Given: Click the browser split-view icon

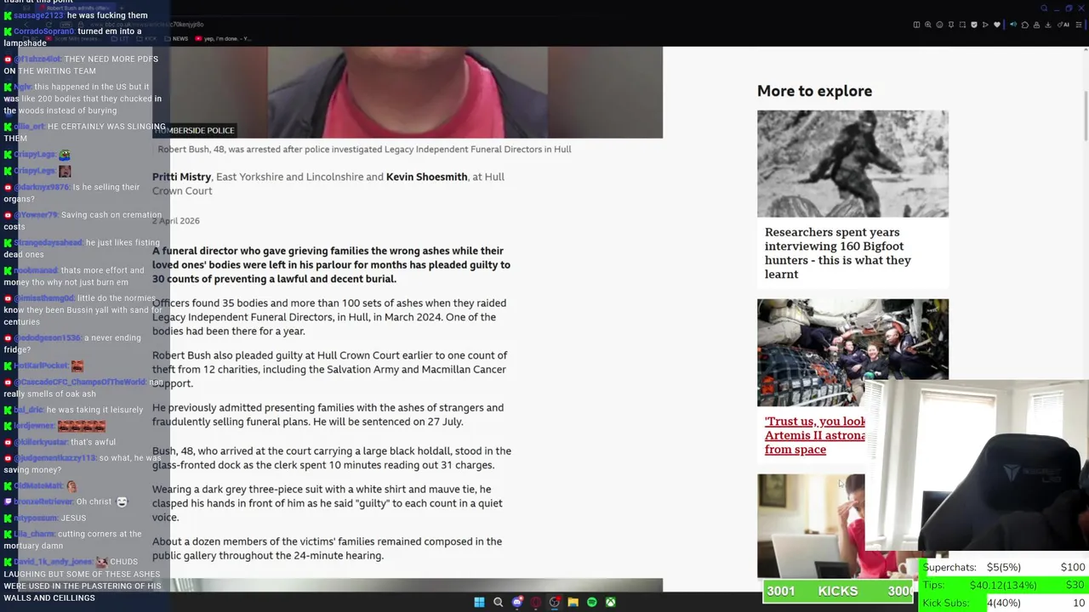Looking at the screenshot, I should 916,25.
